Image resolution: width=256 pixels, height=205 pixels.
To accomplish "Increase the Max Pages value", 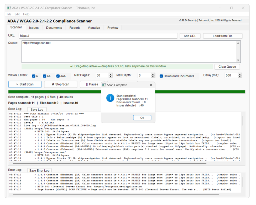I will point(111,74).
